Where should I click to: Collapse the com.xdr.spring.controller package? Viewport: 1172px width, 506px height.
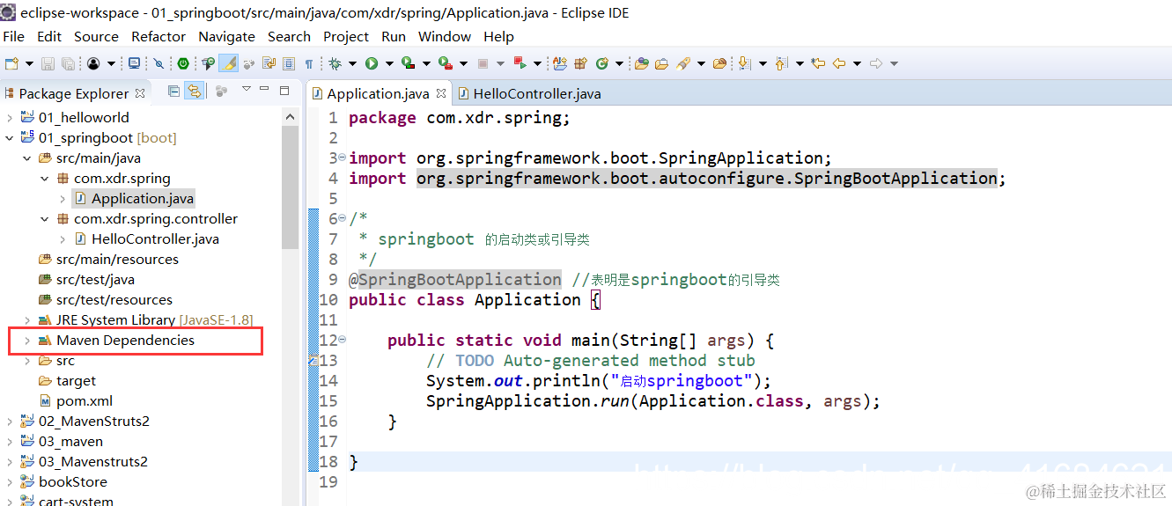coord(45,219)
